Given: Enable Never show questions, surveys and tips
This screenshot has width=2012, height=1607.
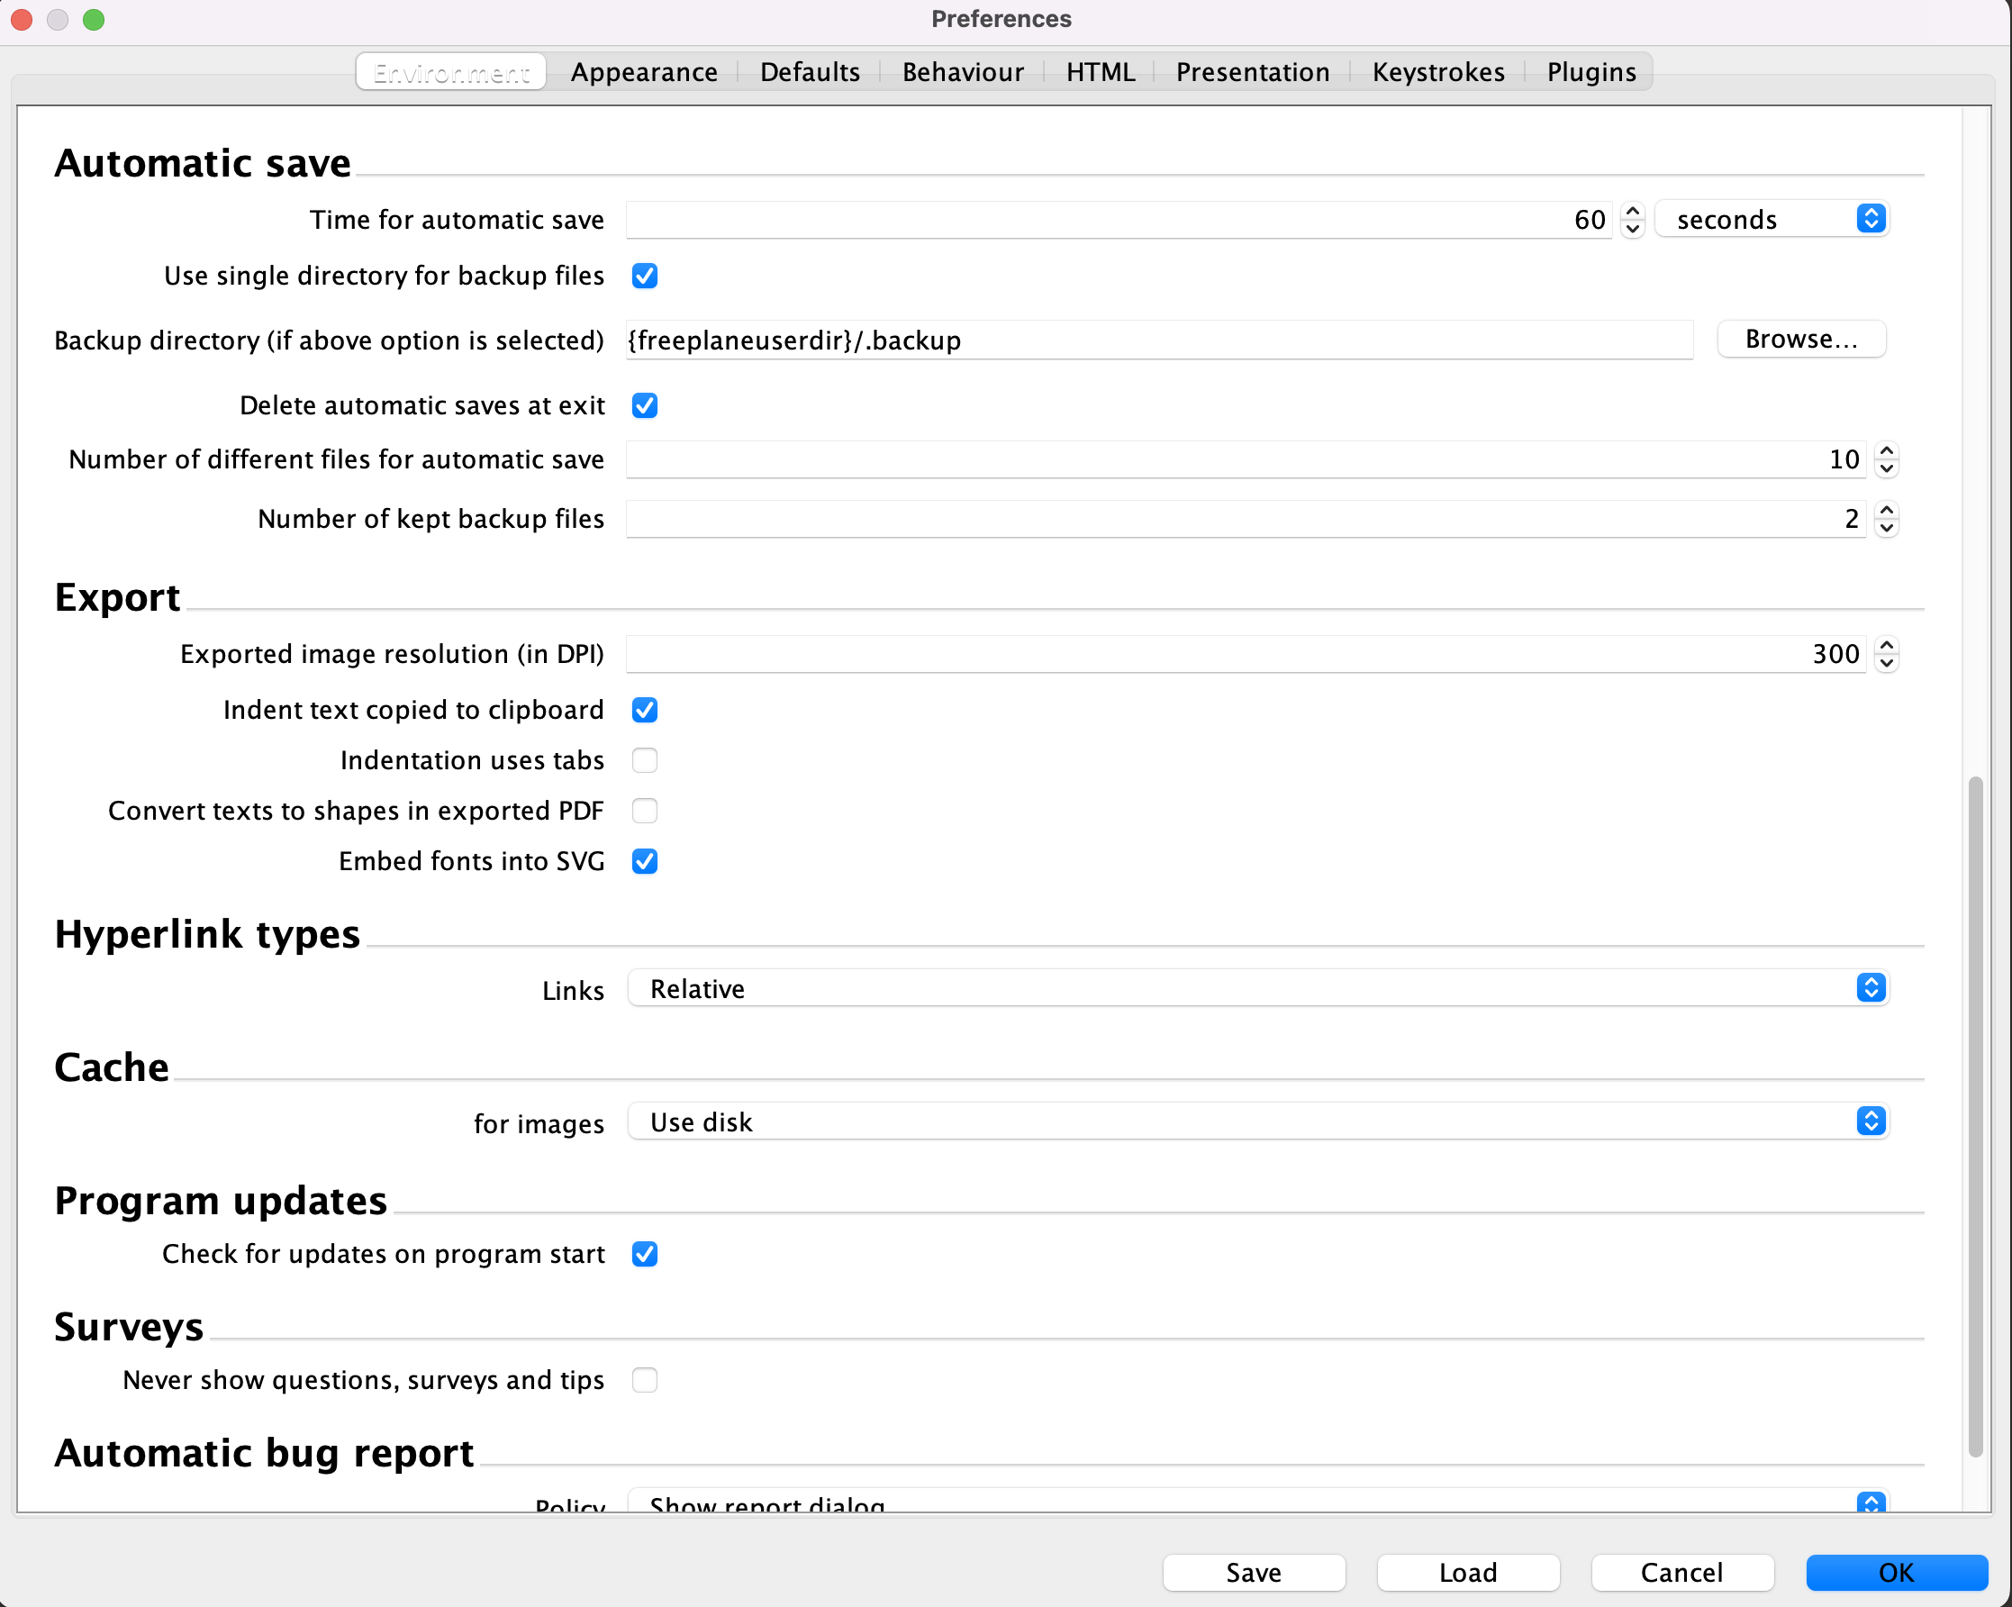Looking at the screenshot, I should point(645,1380).
